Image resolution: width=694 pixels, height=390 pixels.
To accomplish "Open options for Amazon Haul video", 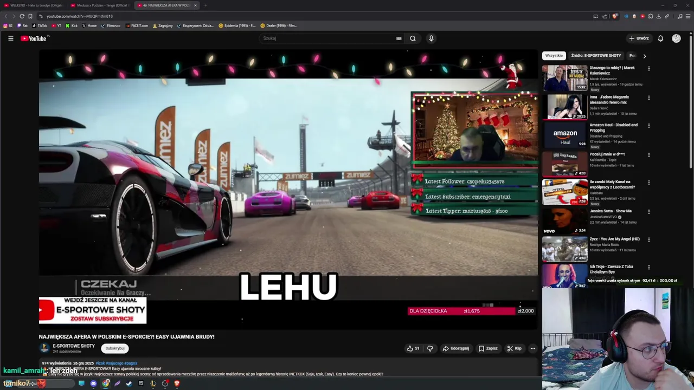I will point(648,126).
